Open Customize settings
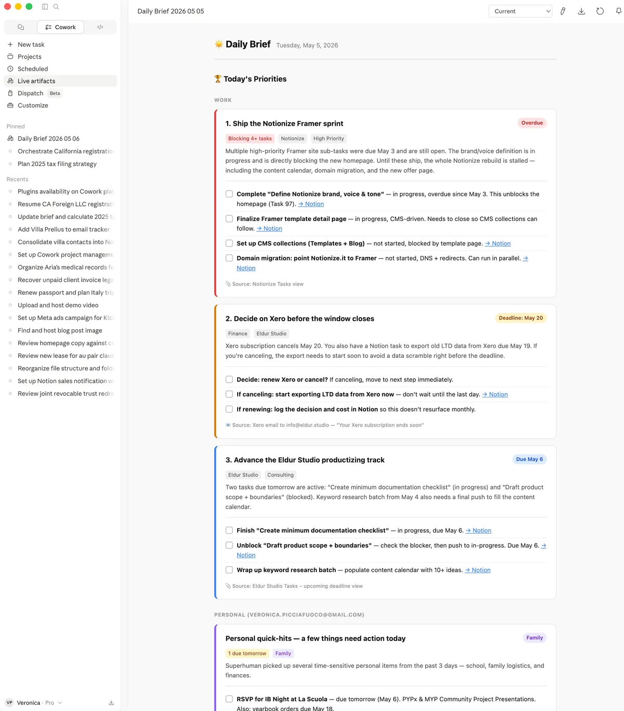624x711 pixels. (x=60, y=106)
